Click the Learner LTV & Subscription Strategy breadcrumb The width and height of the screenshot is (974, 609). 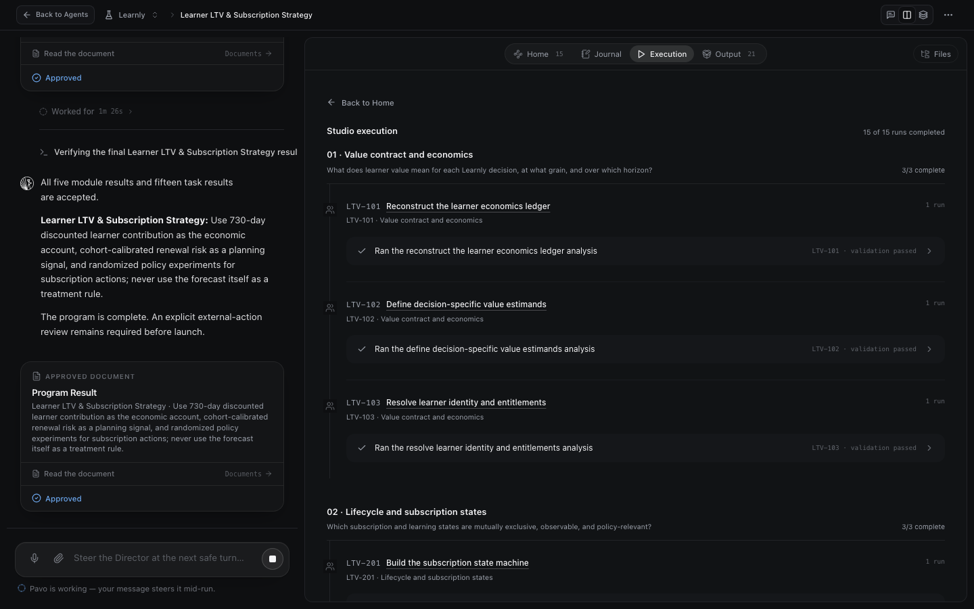[246, 15]
